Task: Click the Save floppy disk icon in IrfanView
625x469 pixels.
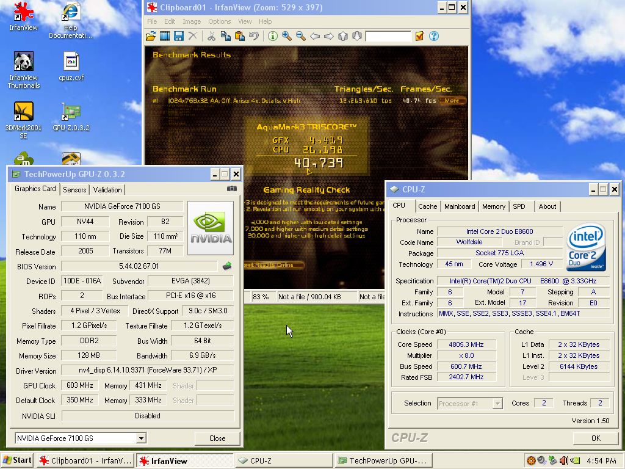Action: click(x=179, y=36)
